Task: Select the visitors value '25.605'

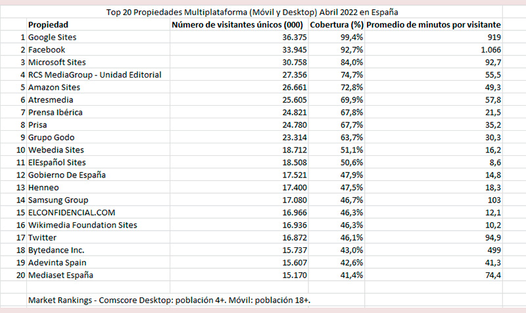Action: click(x=294, y=100)
